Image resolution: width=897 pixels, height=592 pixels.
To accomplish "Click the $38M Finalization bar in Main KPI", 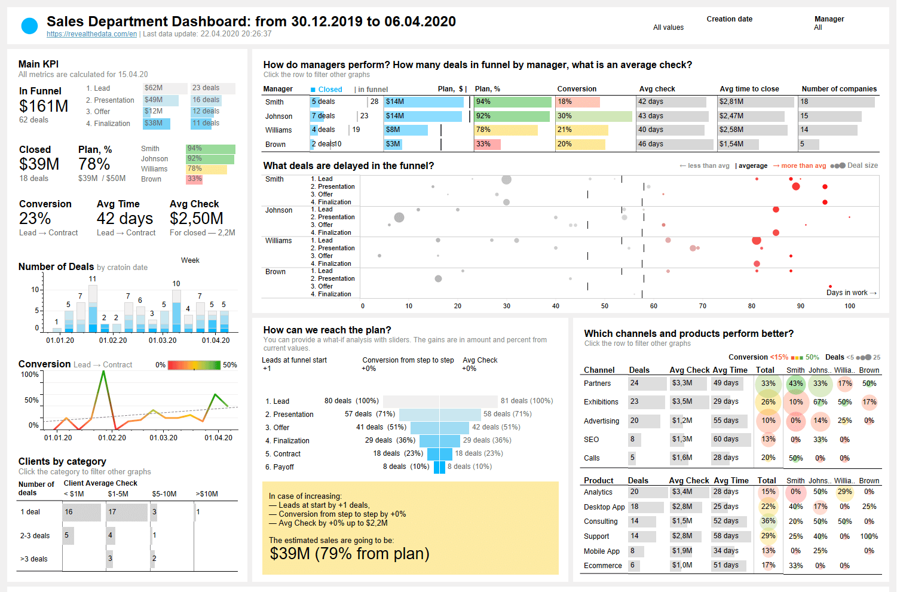I will point(157,124).
